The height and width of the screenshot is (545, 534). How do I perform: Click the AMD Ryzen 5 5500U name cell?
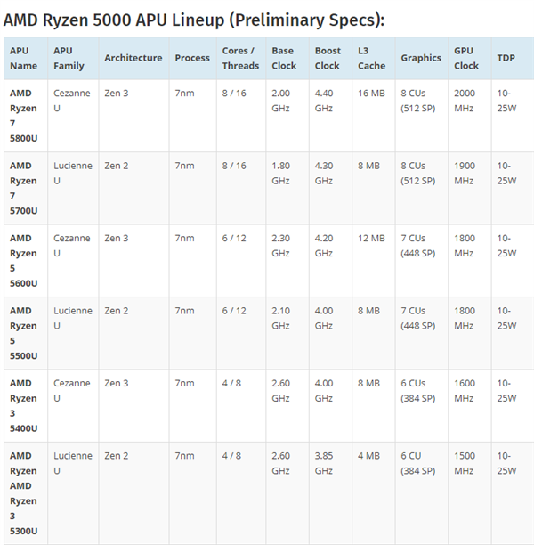tap(26, 333)
